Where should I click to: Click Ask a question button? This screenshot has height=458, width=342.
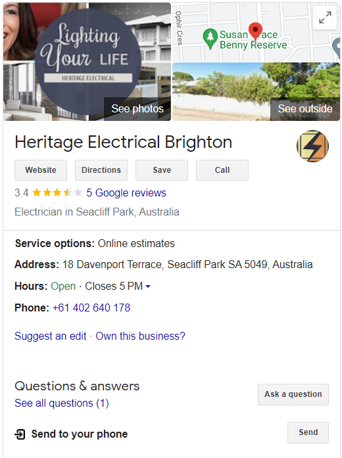click(x=293, y=394)
